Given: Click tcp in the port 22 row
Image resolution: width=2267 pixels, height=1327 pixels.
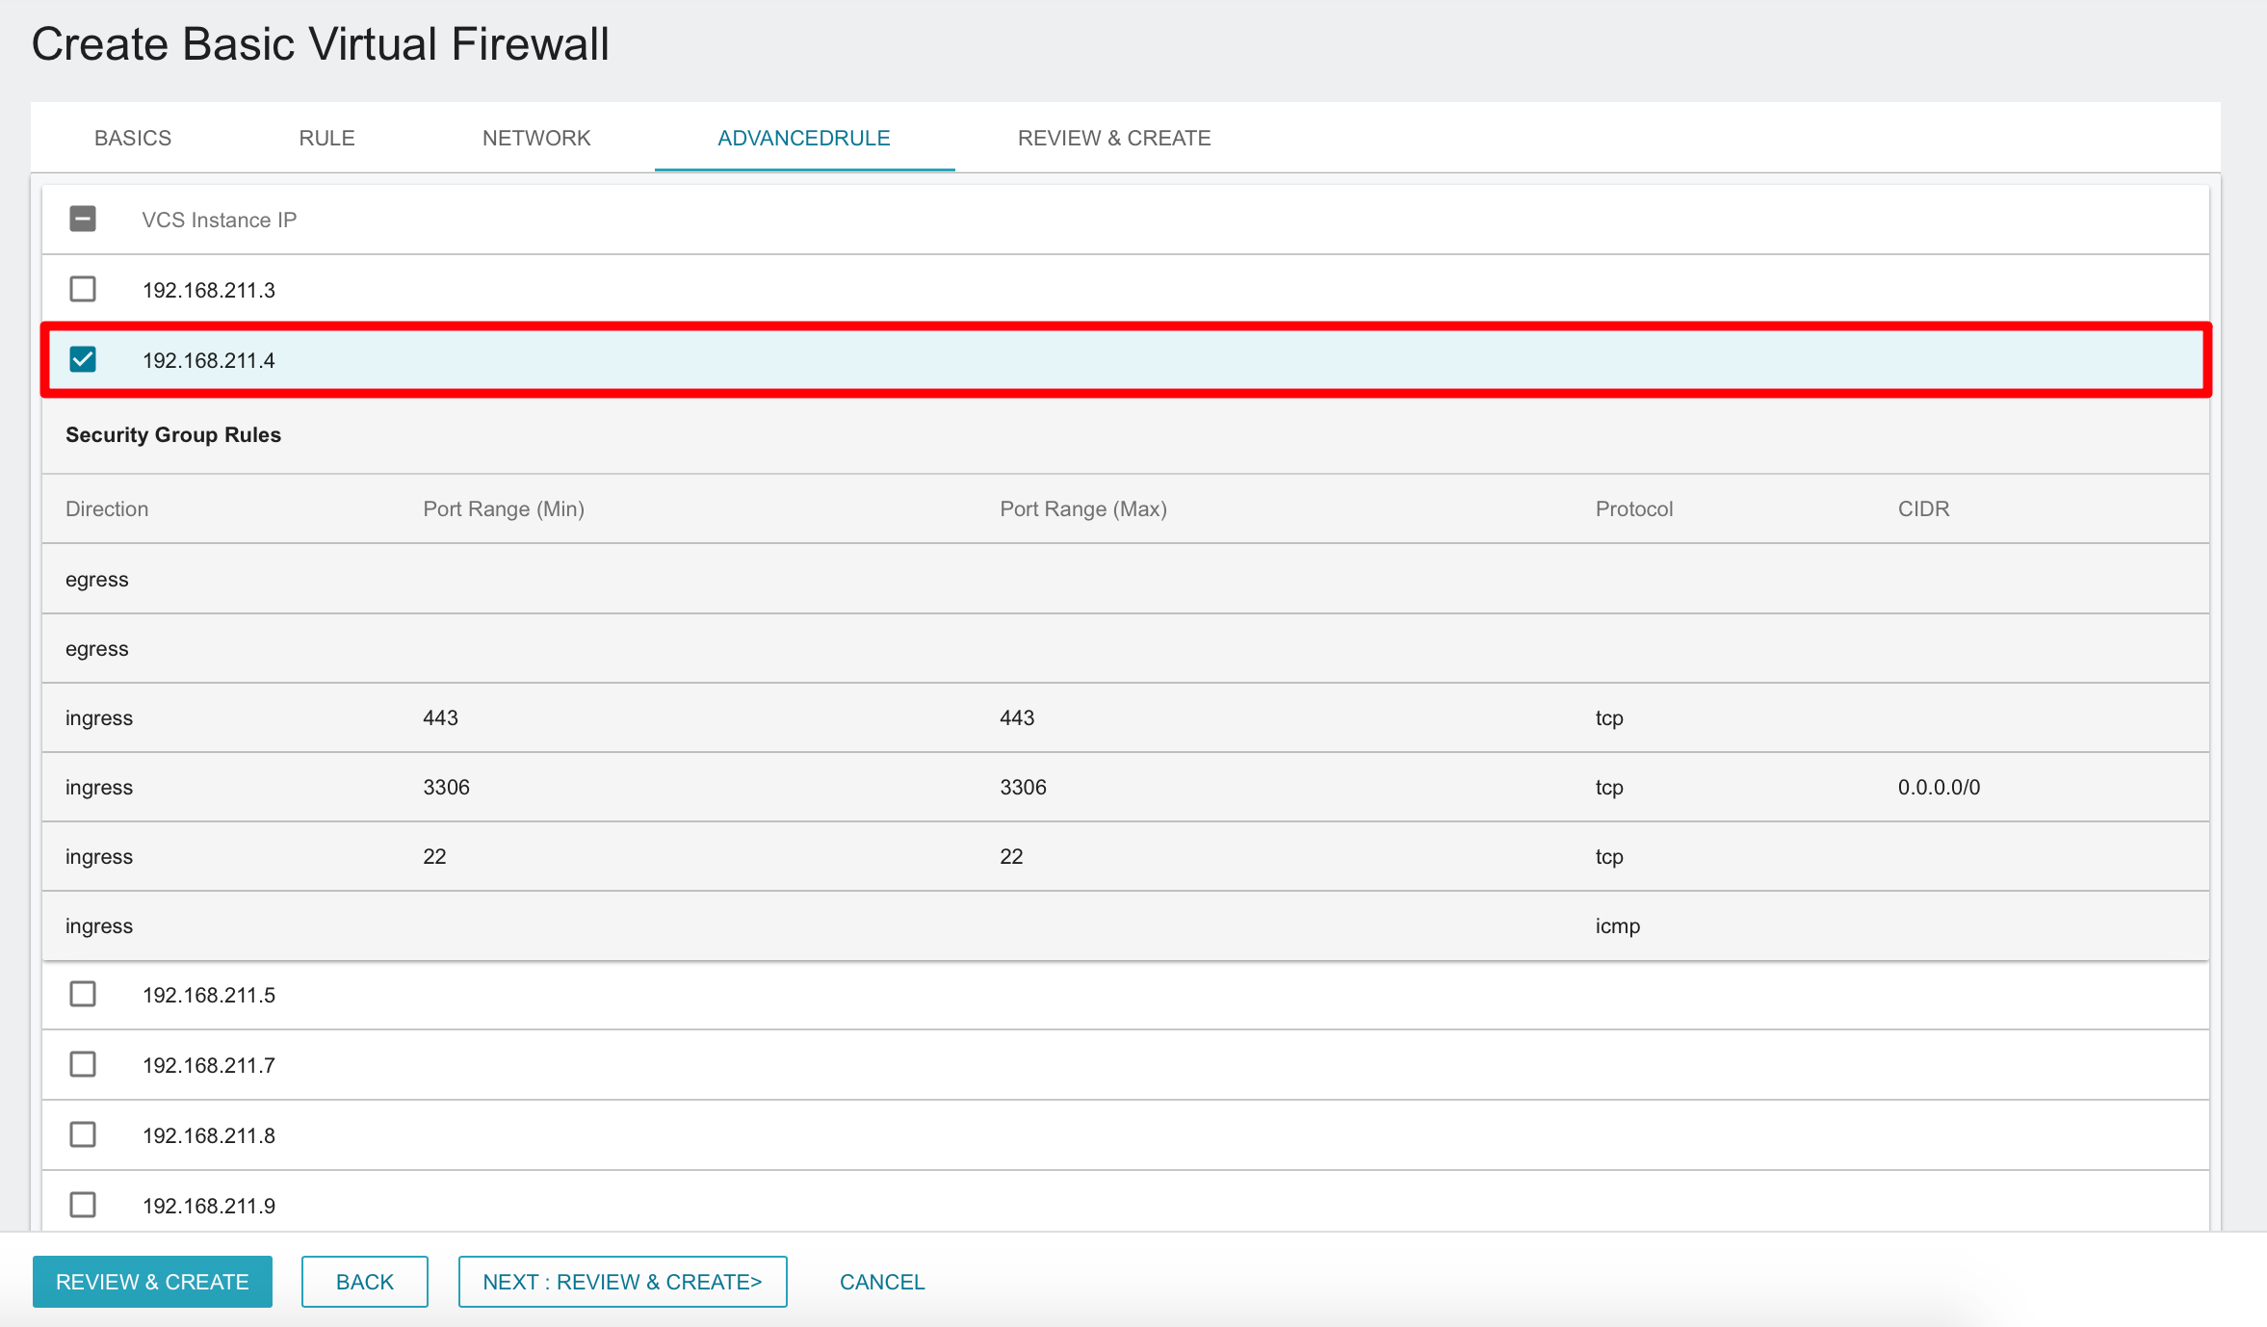Looking at the screenshot, I should pos(1609,857).
